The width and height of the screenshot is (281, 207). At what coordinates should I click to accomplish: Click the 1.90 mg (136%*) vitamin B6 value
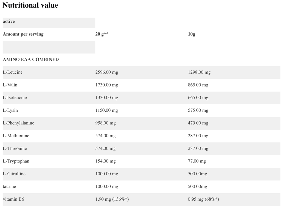pyautogui.click(x=112, y=199)
